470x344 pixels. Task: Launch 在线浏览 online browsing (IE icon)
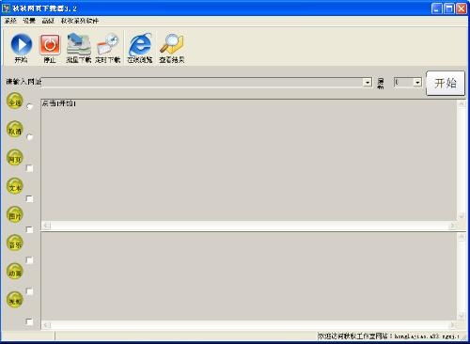[140, 48]
